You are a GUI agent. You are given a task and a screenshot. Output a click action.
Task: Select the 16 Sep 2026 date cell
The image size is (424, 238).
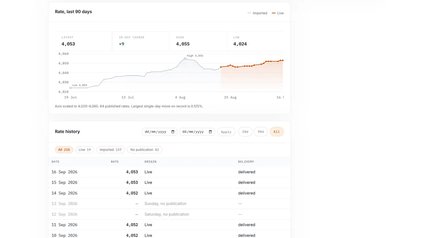coord(64,172)
